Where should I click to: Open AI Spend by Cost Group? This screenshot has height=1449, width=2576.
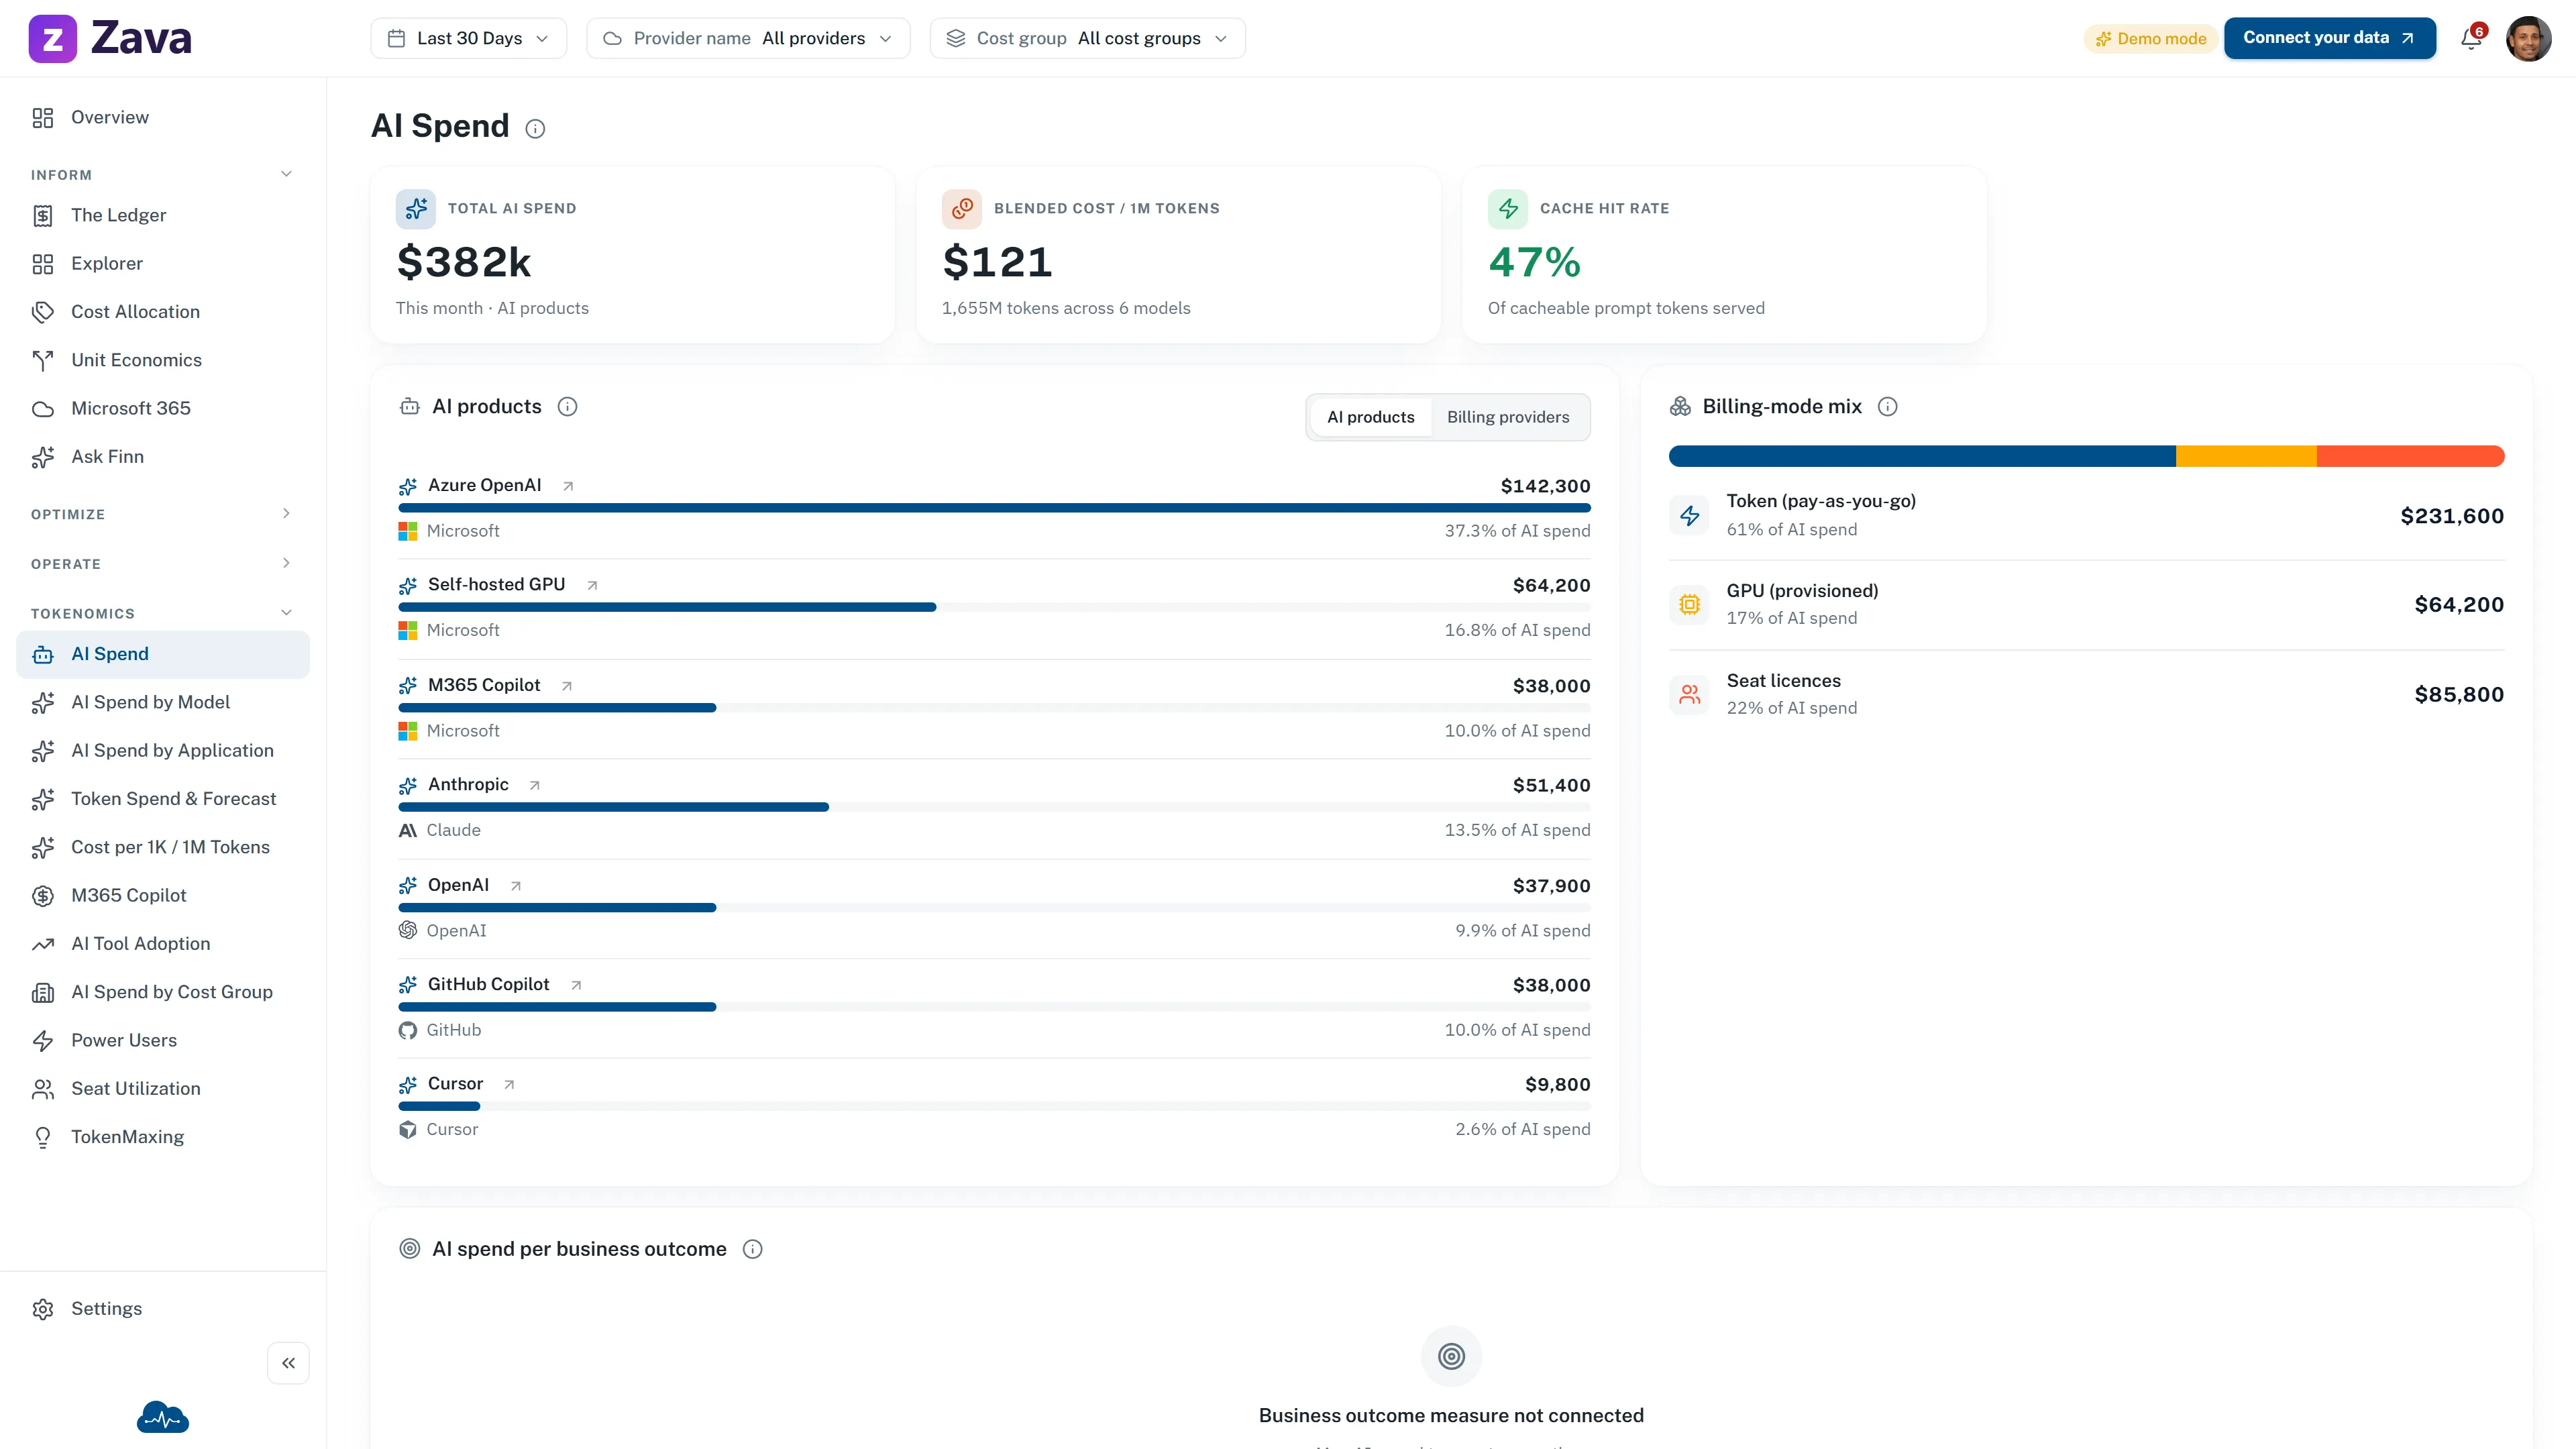click(x=163, y=992)
